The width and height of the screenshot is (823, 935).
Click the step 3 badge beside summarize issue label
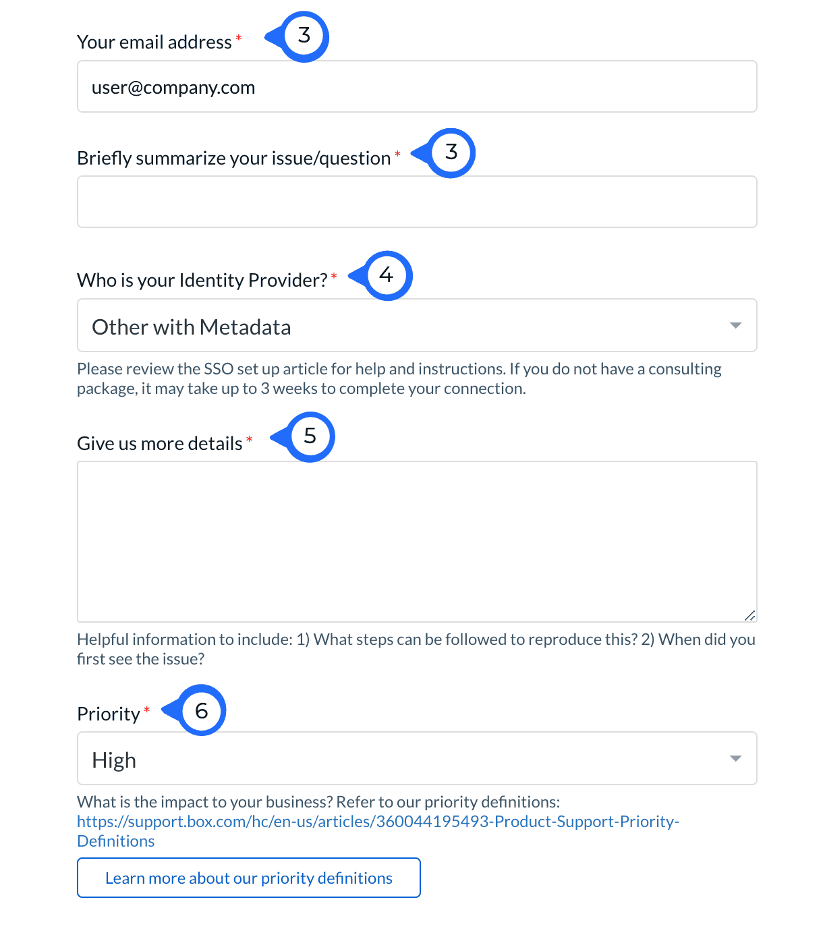[x=451, y=153]
